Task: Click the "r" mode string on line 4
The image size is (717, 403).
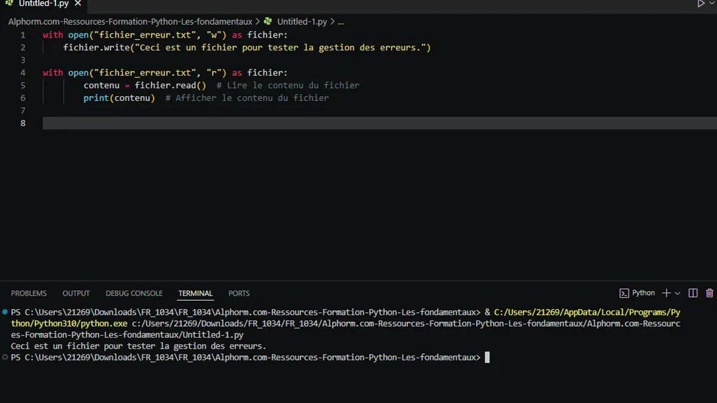Action: [214, 73]
